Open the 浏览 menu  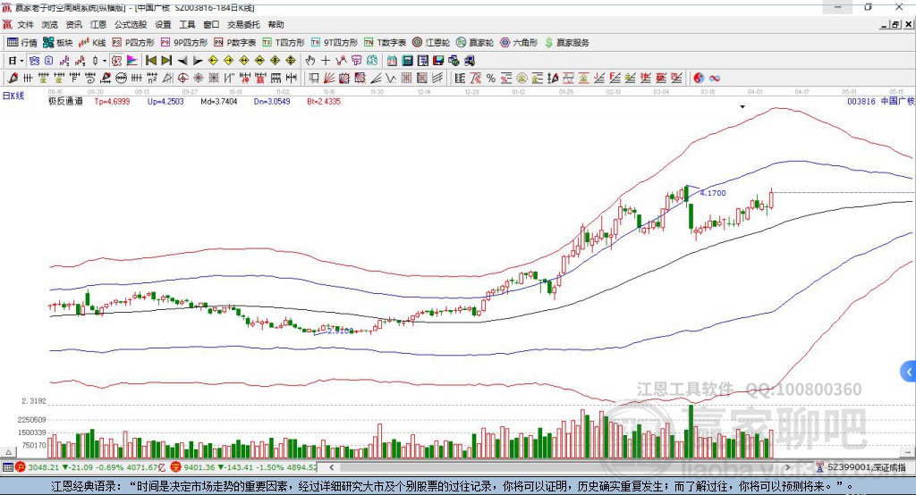click(50, 24)
